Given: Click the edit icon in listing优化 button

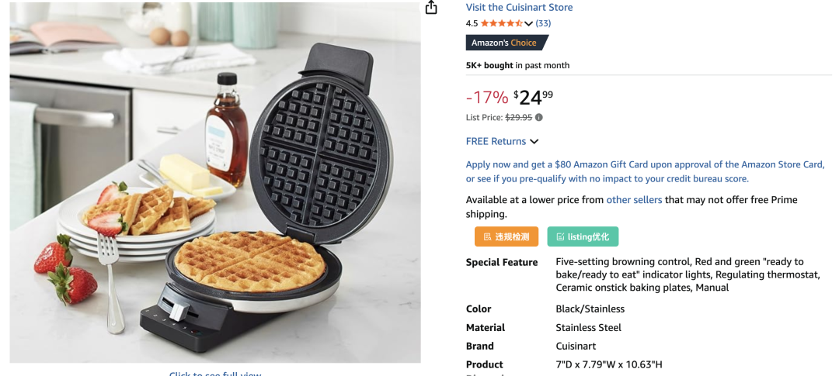Looking at the screenshot, I should tap(559, 236).
